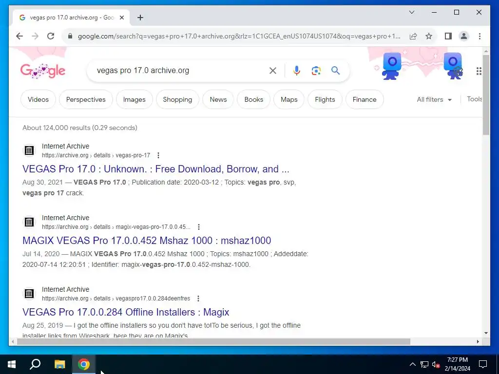Open the search Tools option
499x374 pixels.
pyautogui.click(x=475, y=99)
